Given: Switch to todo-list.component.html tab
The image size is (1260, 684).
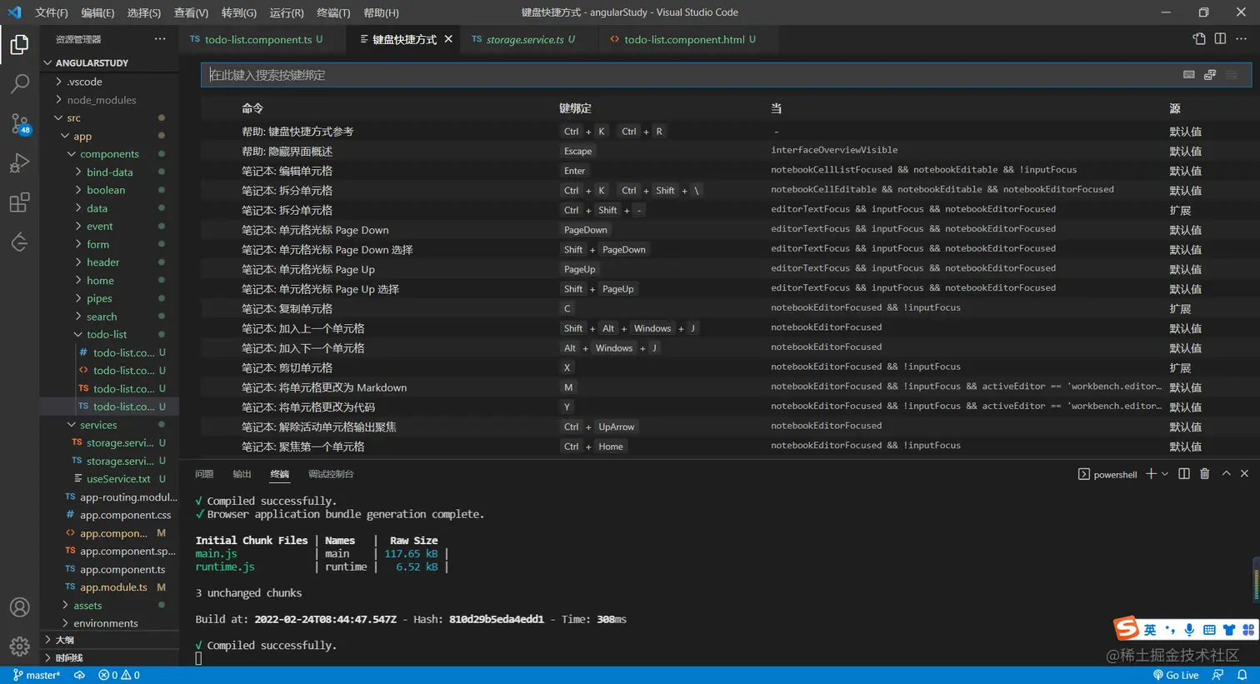Looking at the screenshot, I should (689, 39).
